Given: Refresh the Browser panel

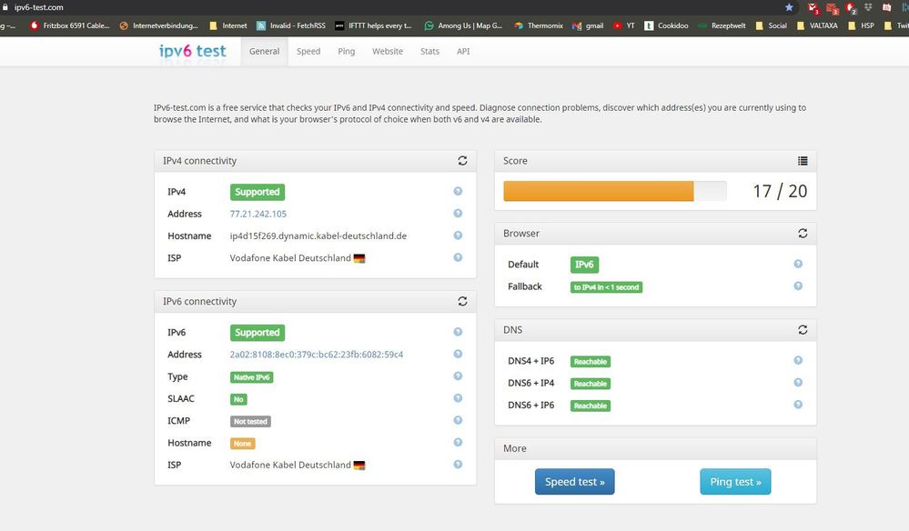Looking at the screenshot, I should point(803,234).
